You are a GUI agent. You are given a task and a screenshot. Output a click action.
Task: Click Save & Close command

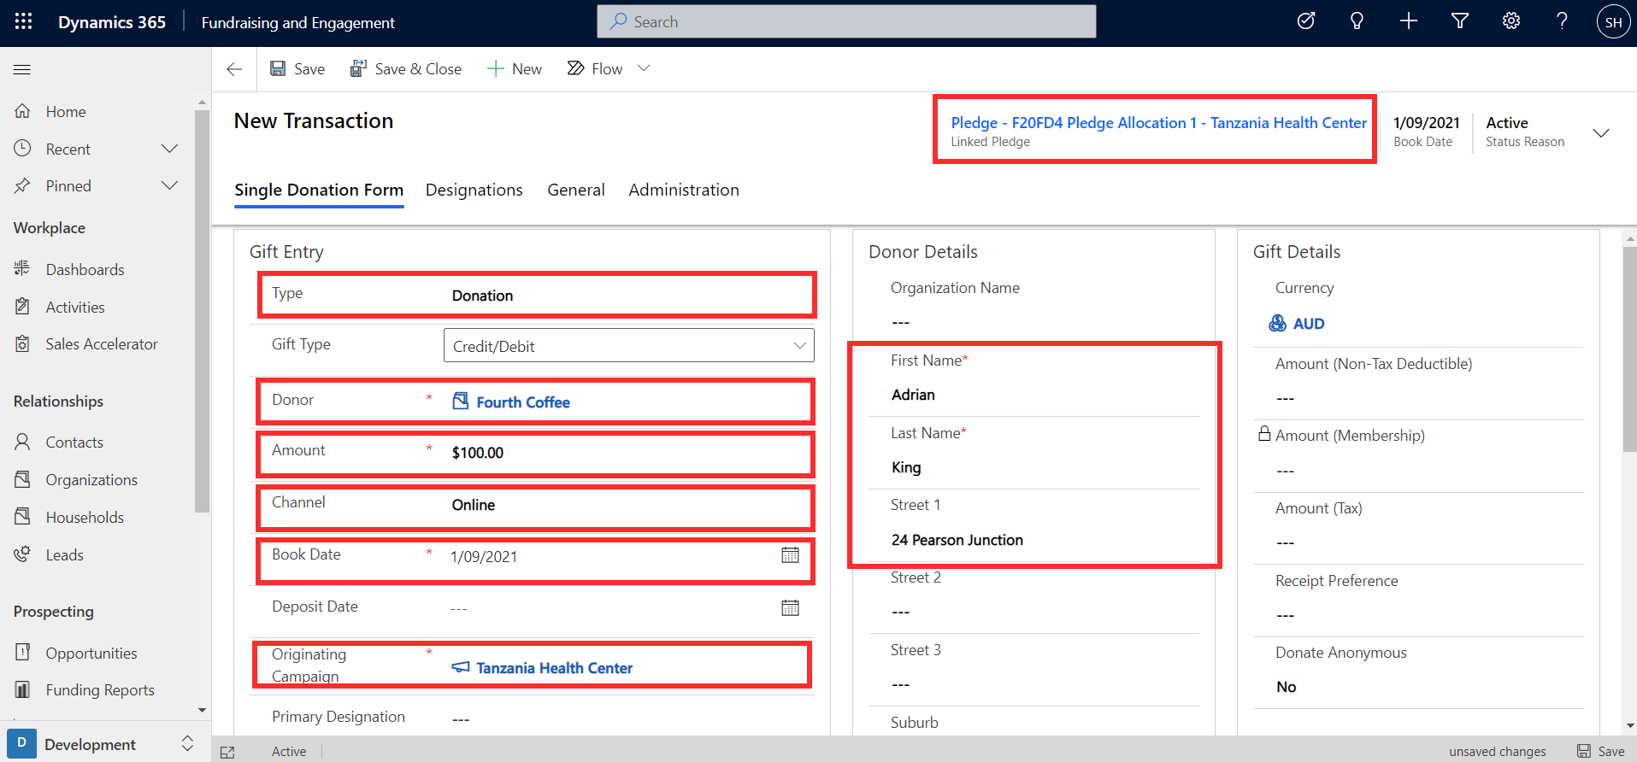tap(406, 69)
